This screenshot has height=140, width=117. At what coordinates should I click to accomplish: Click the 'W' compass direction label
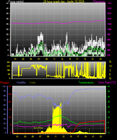pyautogui.click(x=110, y=66)
